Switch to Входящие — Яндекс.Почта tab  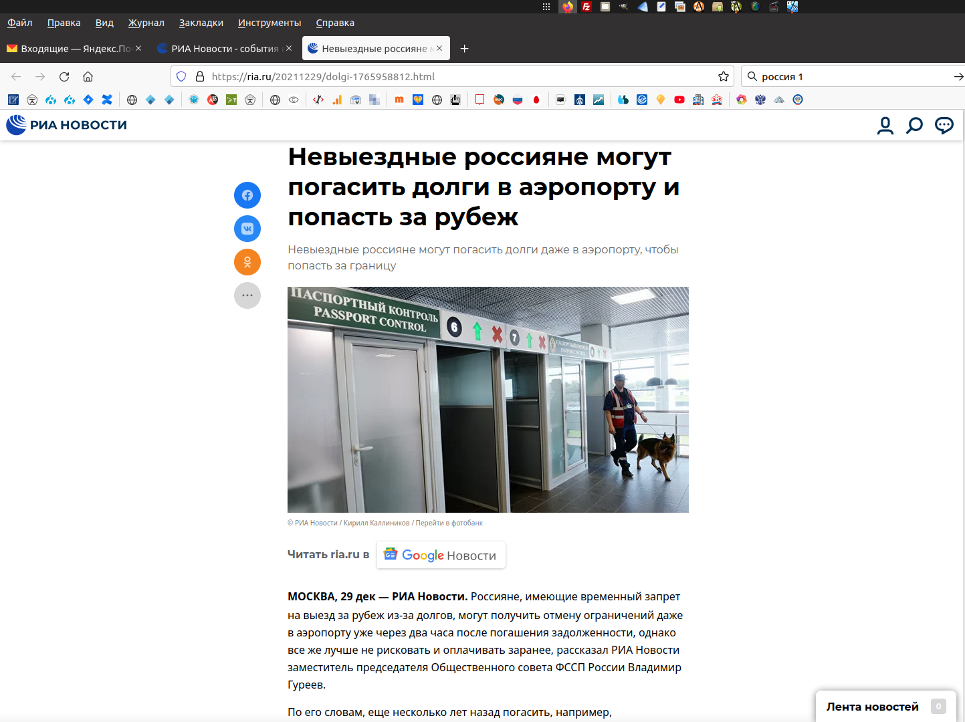pyautogui.click(x=74, y=48)
